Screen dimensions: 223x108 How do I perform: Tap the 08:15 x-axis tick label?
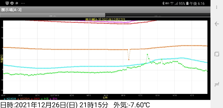[123, 95]
